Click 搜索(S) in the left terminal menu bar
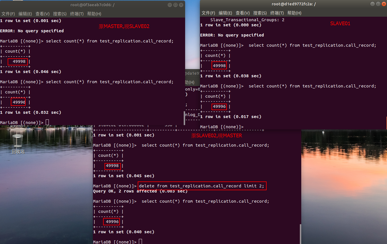 click(x=60, y=14)
